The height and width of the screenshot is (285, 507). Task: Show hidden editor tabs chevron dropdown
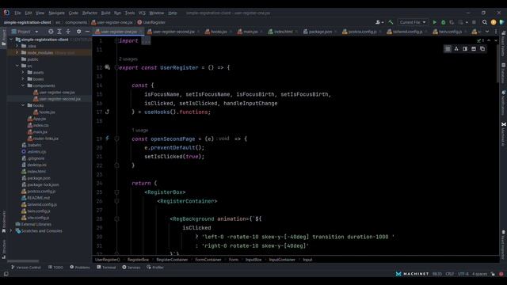pyautogui.click(x=487, y=32)
